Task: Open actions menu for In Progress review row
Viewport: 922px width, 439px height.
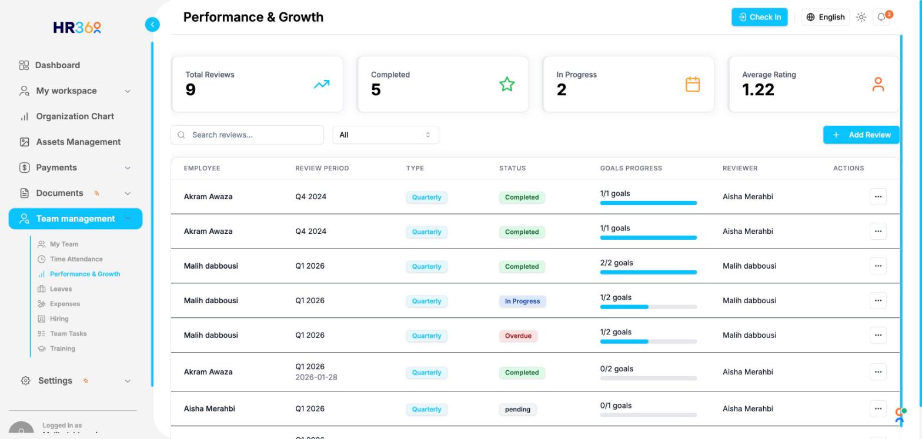Action: [x=878, y=300]
